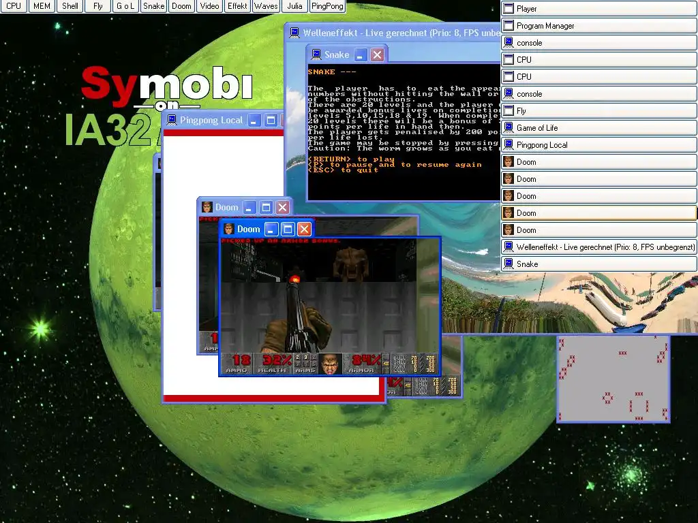Open the G o L launcher
This screenshot has width=698, height=523.
tap(125, 6)
